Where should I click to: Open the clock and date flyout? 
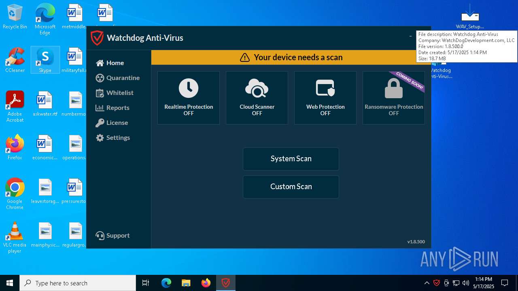(x=484, y=283)
